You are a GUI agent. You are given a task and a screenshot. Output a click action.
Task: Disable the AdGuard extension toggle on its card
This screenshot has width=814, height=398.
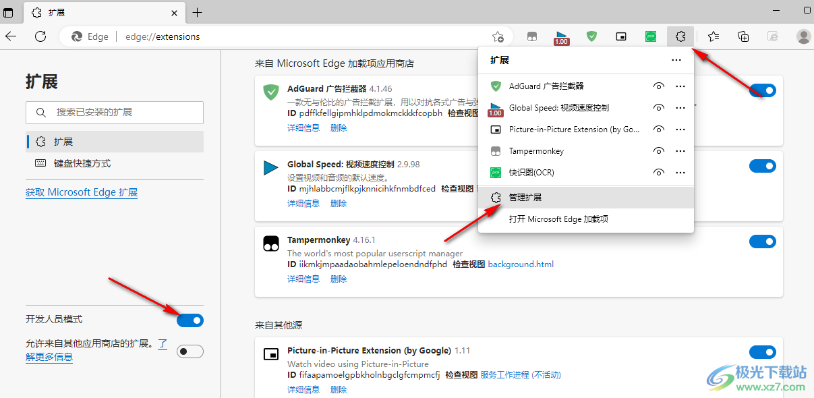point(763,90)
